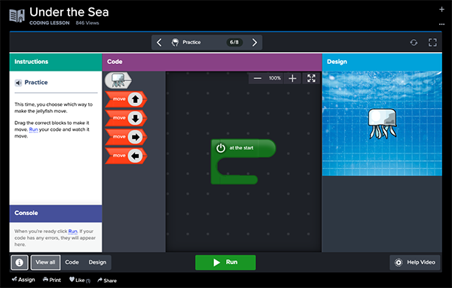Switch to View all layout

click(45, 262)
